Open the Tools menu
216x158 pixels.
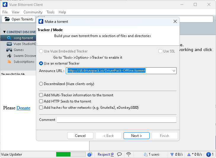tap(50, 12)
